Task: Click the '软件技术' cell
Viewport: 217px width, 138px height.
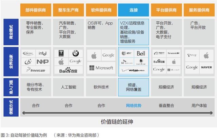Action: pos(101,87)
